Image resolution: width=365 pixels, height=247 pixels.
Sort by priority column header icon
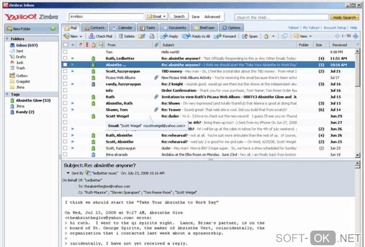coord(87,45)
